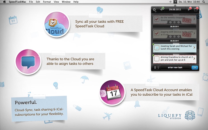This screenshot has height=130, width=208.
Task: Click green status dot on meeting Sarah task
Action: tap(153, 44)
